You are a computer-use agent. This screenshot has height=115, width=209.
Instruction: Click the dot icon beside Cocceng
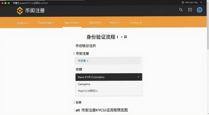(x=141, y=22)
